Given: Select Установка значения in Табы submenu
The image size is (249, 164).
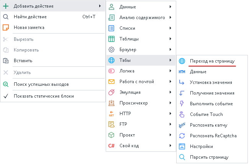Looking at the screenshot, I should [x=211, y=82].
